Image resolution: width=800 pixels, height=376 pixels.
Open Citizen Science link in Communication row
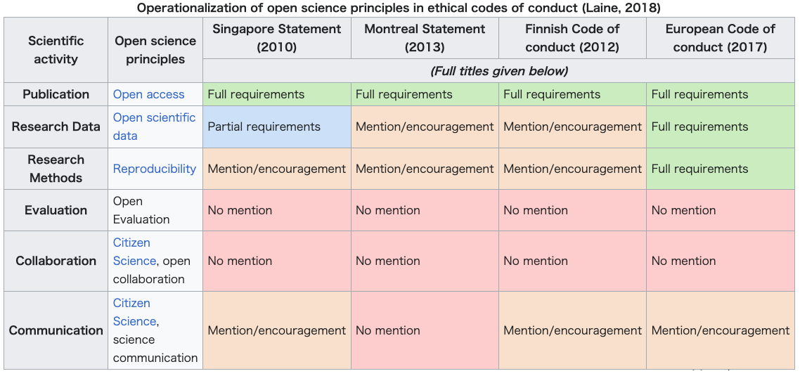[x=135, y=312]
